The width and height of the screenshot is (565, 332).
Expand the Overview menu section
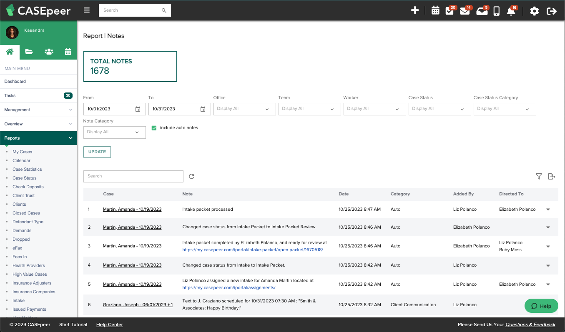[38, 124]
